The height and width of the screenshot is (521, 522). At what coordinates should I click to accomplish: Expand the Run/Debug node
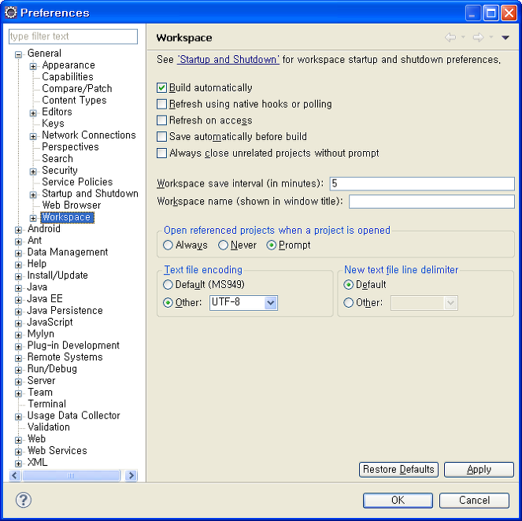[x=19, y=370]
